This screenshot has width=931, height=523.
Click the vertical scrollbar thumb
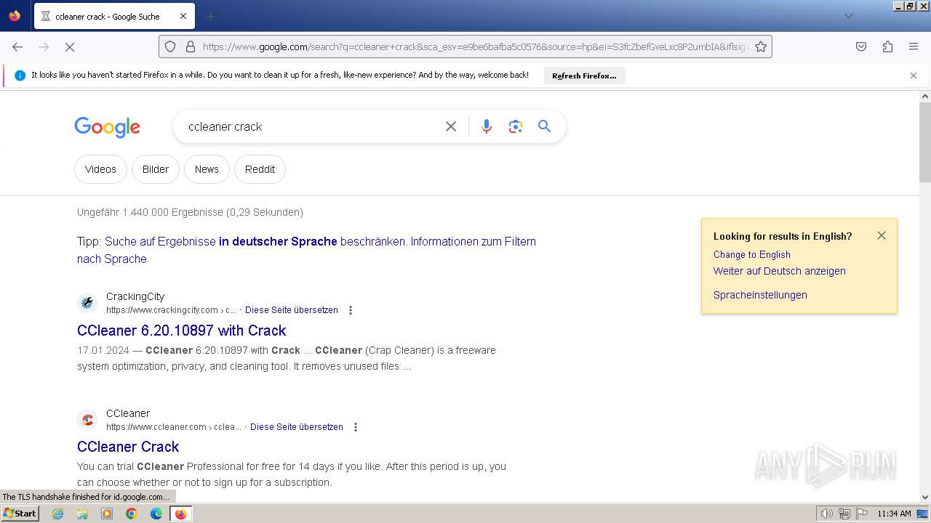tap(925, 142)
